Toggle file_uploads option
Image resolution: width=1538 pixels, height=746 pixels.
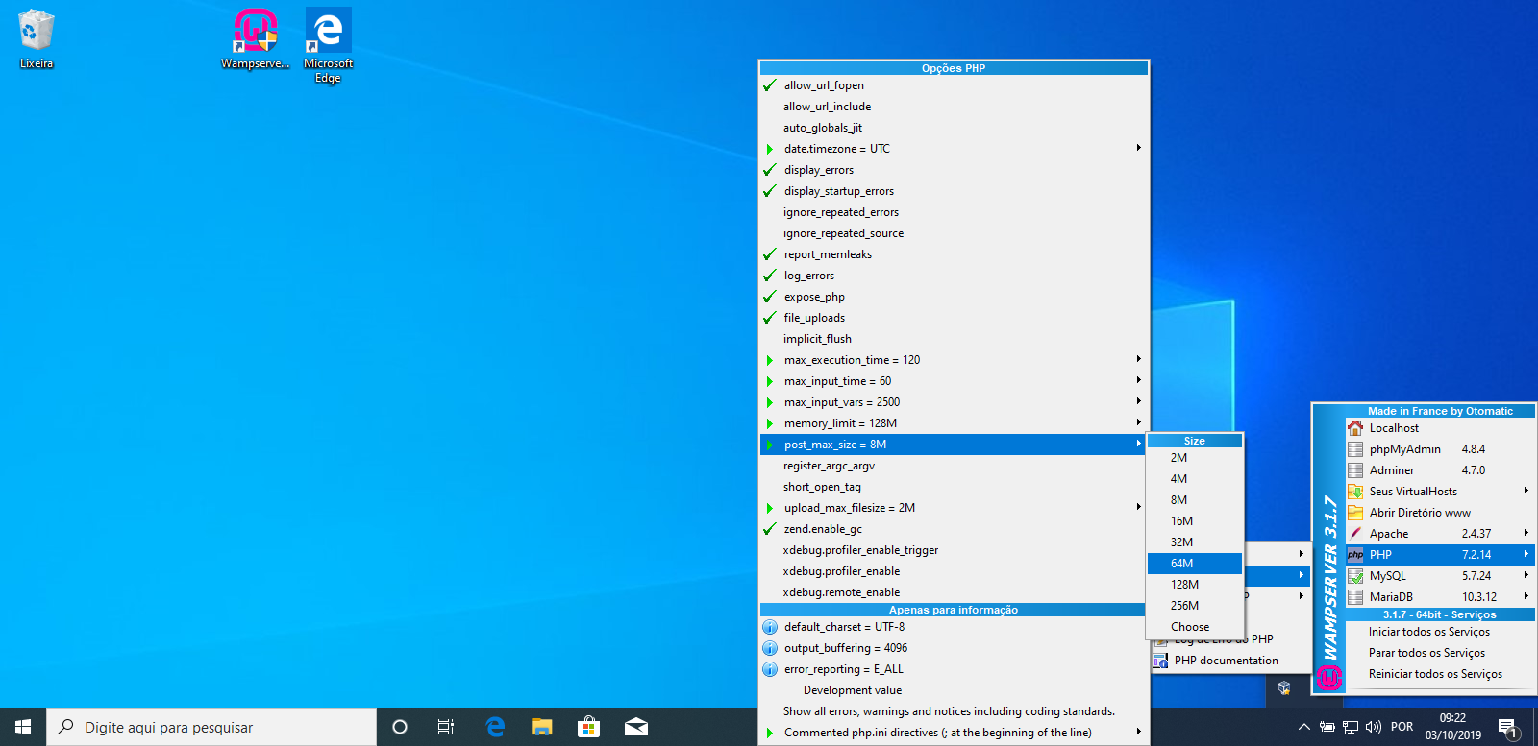953,318
